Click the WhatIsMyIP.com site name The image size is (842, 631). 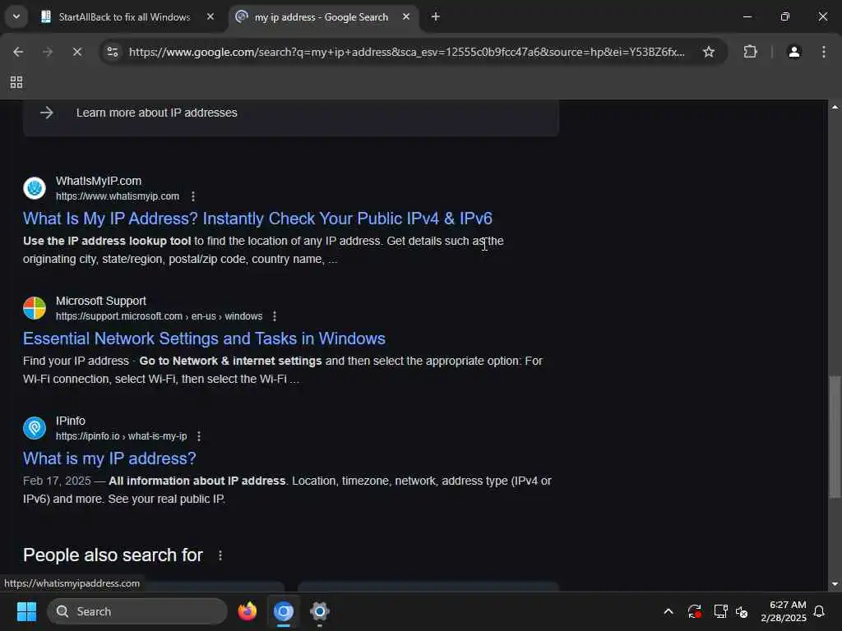99,181
